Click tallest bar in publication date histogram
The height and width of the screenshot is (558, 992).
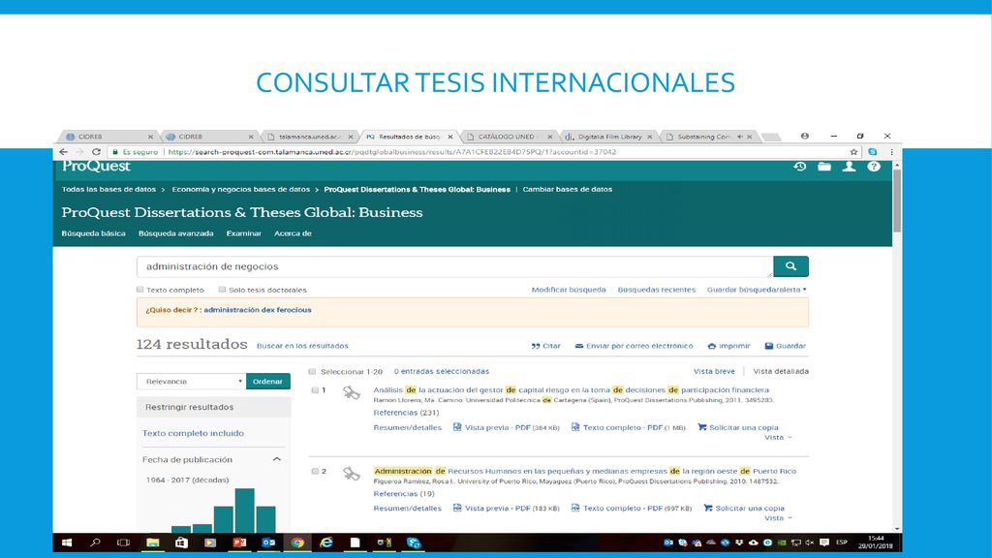coord(245,511)
